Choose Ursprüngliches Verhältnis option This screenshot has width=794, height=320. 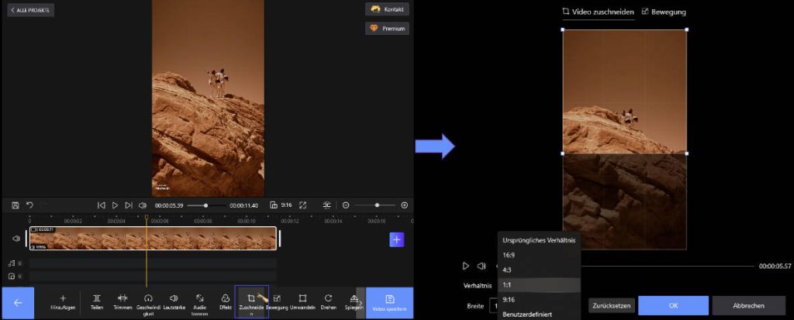pos(539,240)
